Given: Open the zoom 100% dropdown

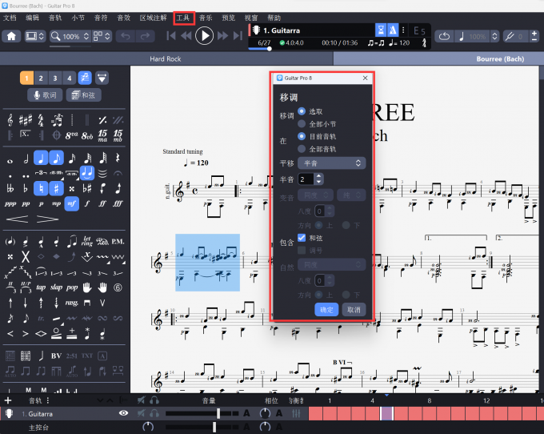Looking at the screenshot, I should click(69, 36).
